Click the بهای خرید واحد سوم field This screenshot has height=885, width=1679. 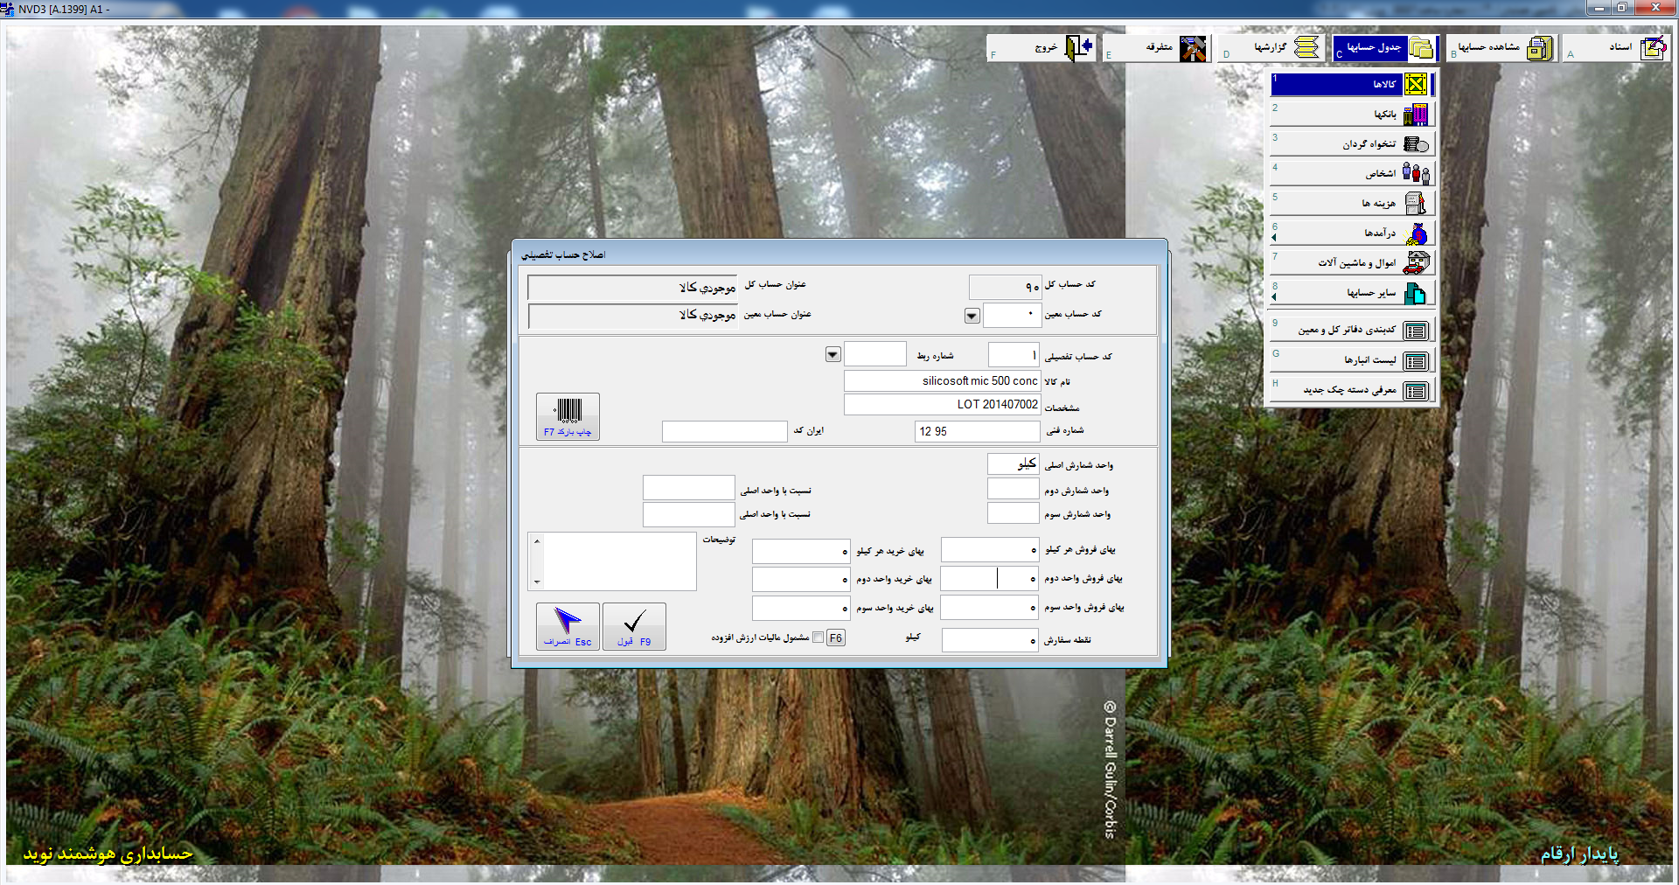click(801, 608)
